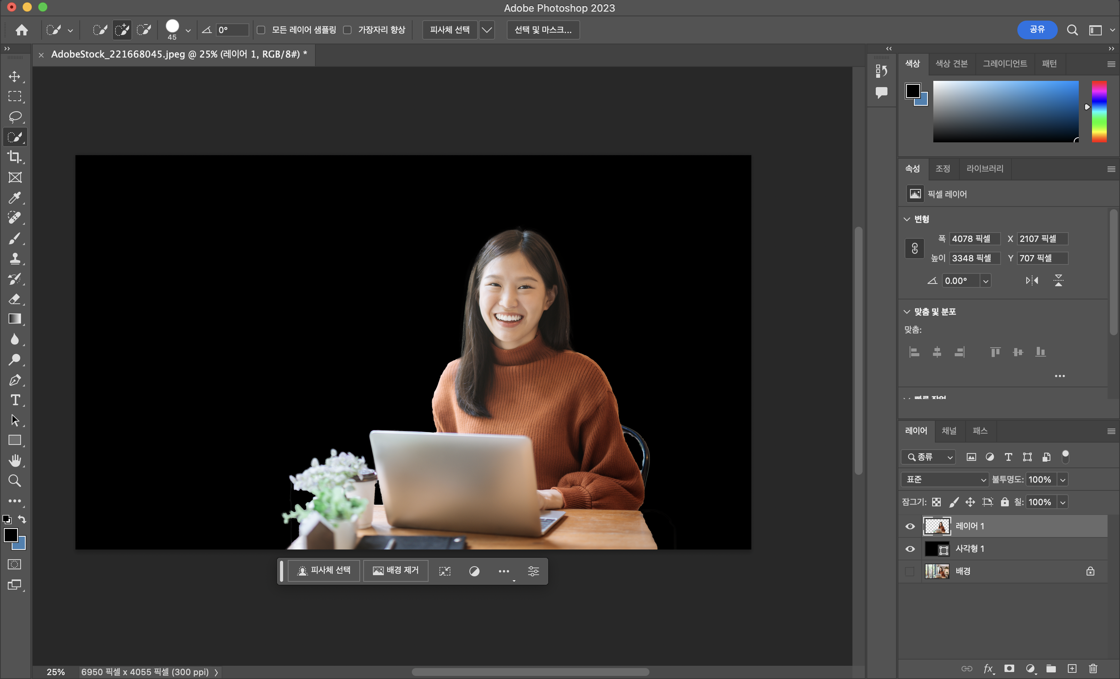Image resolution: width=1120 pixels, height=679 pixels.
Task: Enable 모든 레이어 샘플링 checkbox
Action: point(261,30)
